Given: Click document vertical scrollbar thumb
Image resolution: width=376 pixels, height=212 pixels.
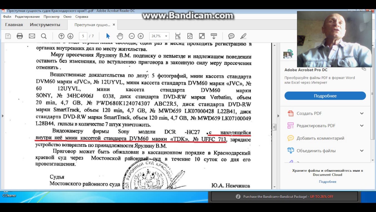Looking at the screenshot, I should [274, 127].
